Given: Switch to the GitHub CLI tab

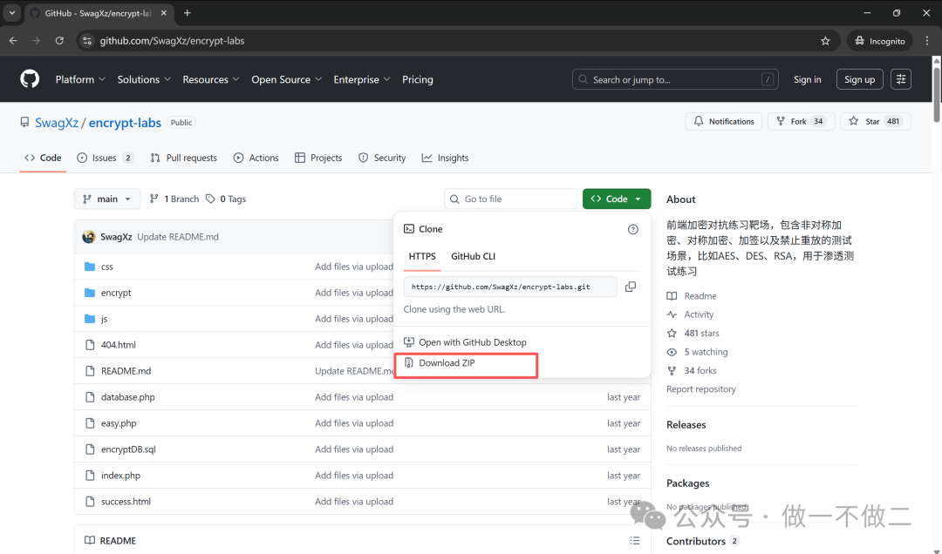Looking at the screenshot, I should coord(473,256).
